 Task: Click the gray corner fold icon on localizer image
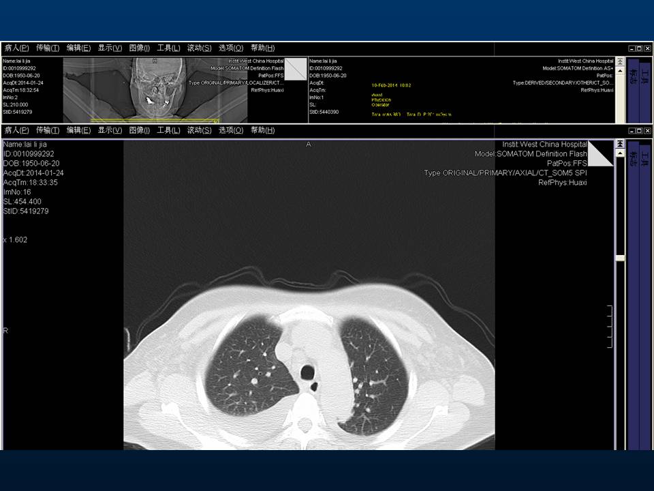pyautogui.click(x=296, y=69)
